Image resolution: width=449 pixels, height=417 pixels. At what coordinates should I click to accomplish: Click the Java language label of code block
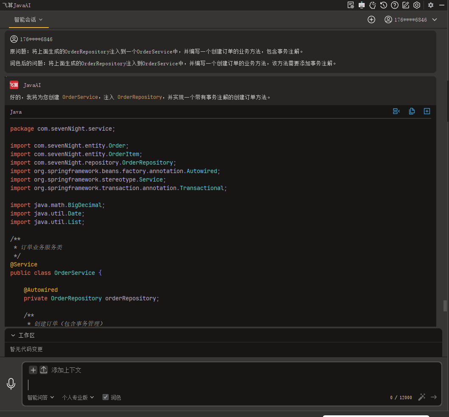[16, 112]
